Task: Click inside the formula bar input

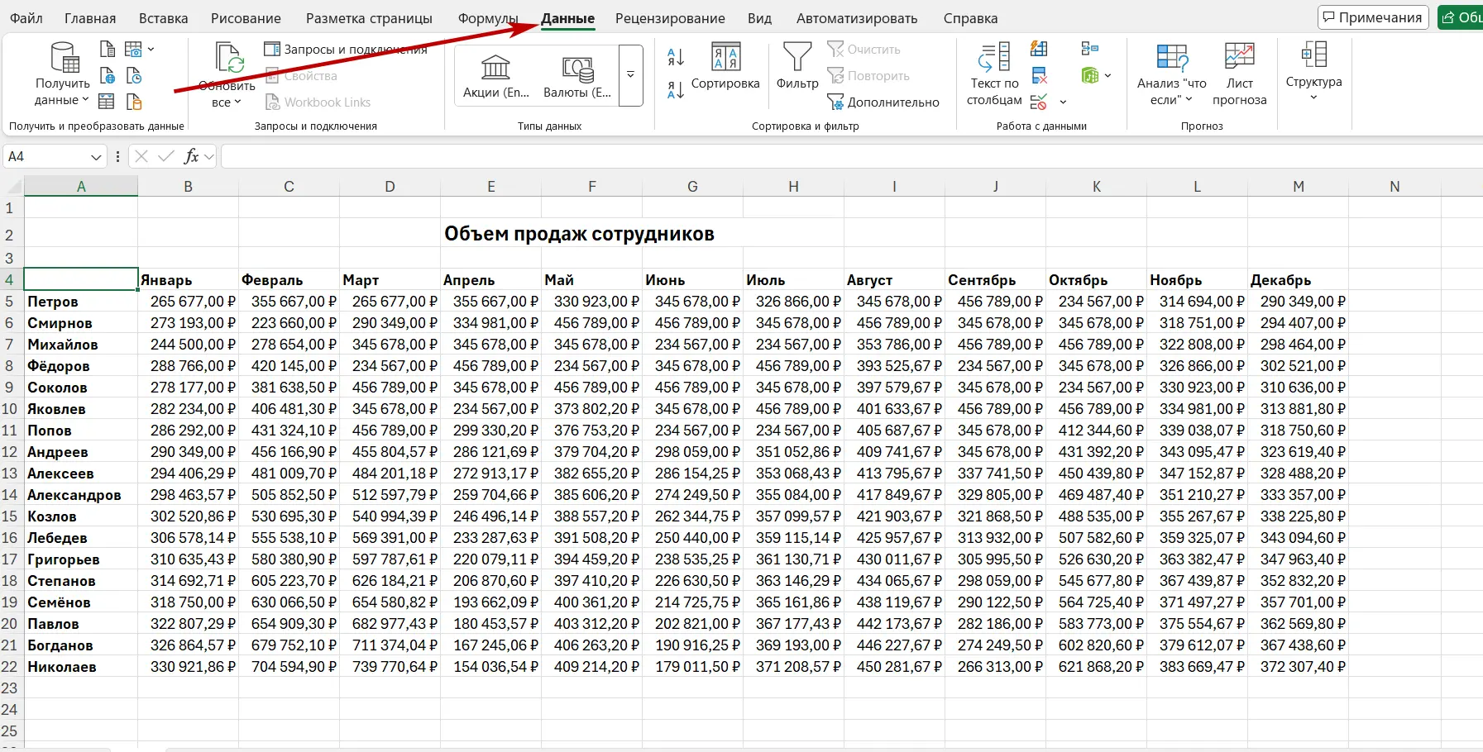Action: [827, 157]
